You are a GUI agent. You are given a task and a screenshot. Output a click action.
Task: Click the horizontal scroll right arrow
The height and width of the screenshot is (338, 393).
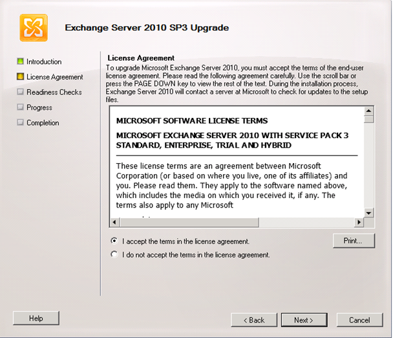(359, 222)
